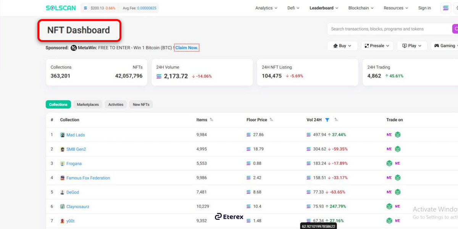The image size is (458, 229).
Task: Open Magic Eden icon in Claynosaurz row
Action: pos(398,206)
